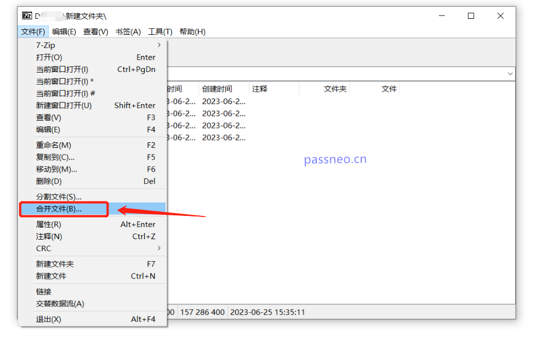Choose 交替数据流(A) entry
535x341 pixels.
92,303
